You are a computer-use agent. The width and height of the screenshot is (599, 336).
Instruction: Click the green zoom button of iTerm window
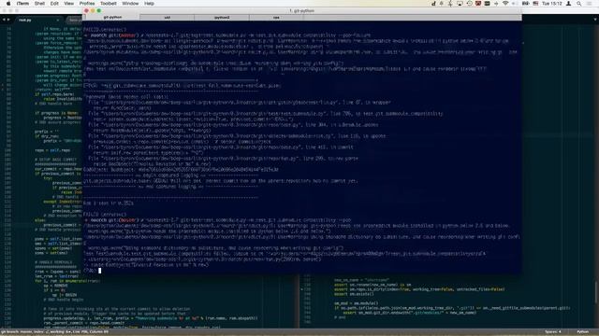tap(99, 10)
